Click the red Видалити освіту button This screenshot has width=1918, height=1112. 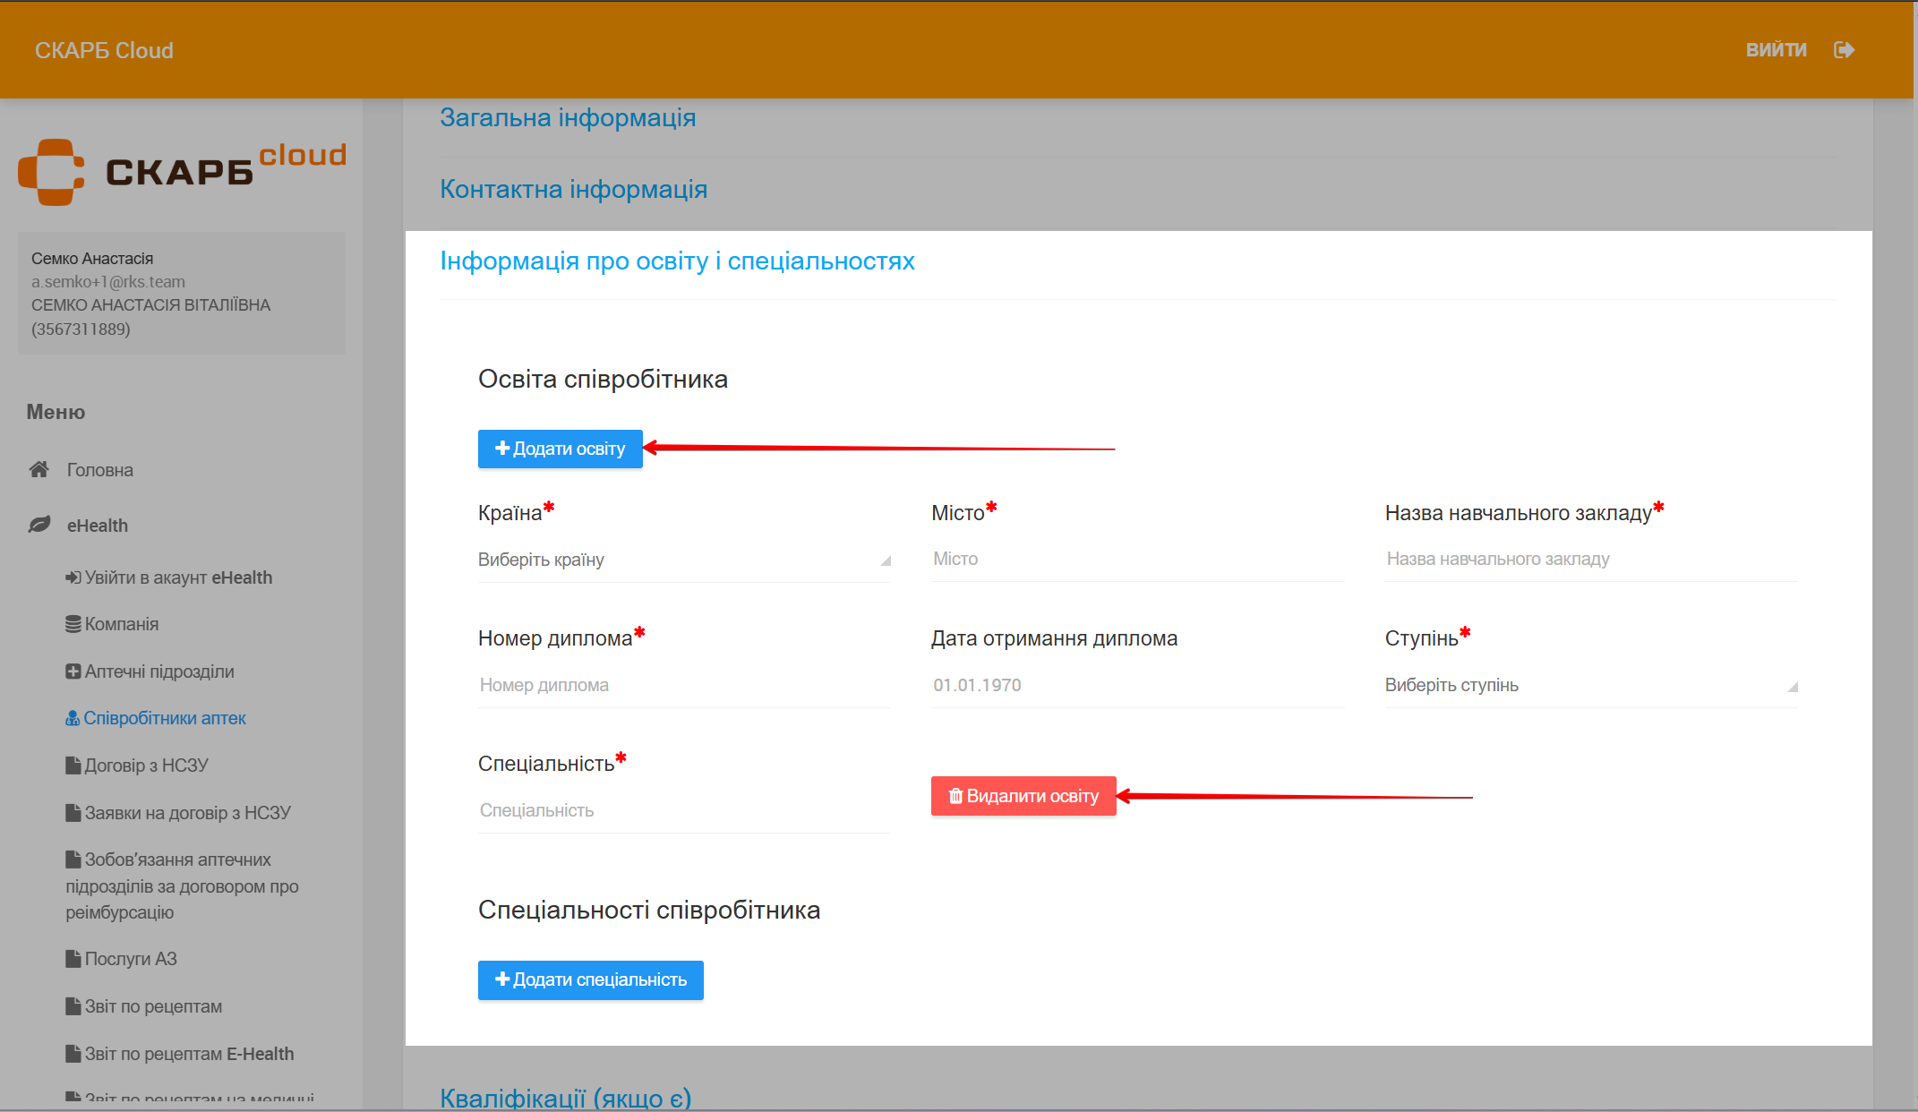coord(1023,796)
